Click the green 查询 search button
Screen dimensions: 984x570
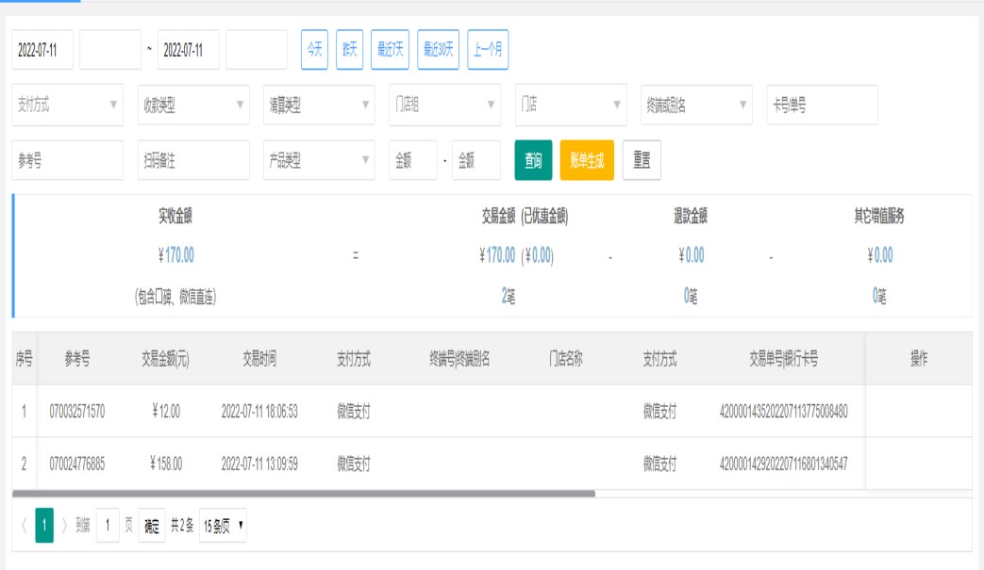point(533,161)
